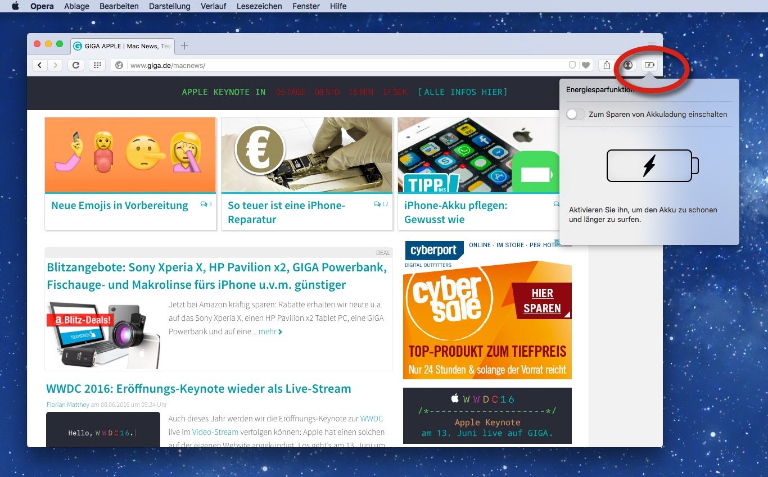Click the mehr link in Blitzangebote teaser
This screenshot has width=768, height=477.
[x=270, y=331]
